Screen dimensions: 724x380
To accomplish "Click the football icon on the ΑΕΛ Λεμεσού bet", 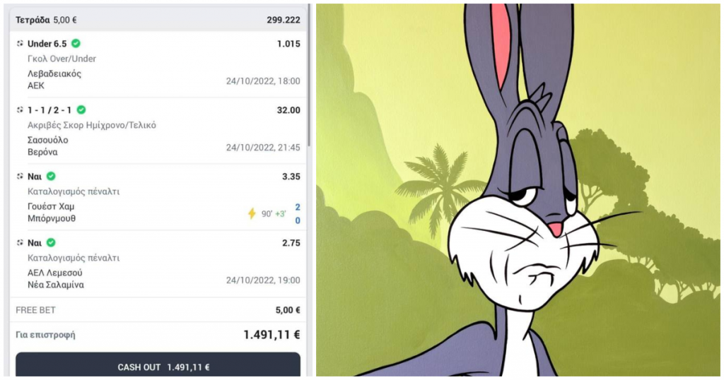I will (x=20, y=242).
